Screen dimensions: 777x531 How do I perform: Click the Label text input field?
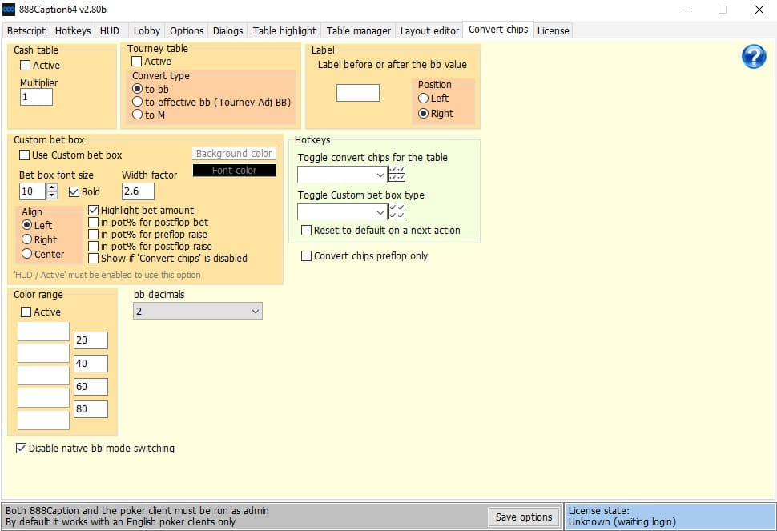(358, 93)
